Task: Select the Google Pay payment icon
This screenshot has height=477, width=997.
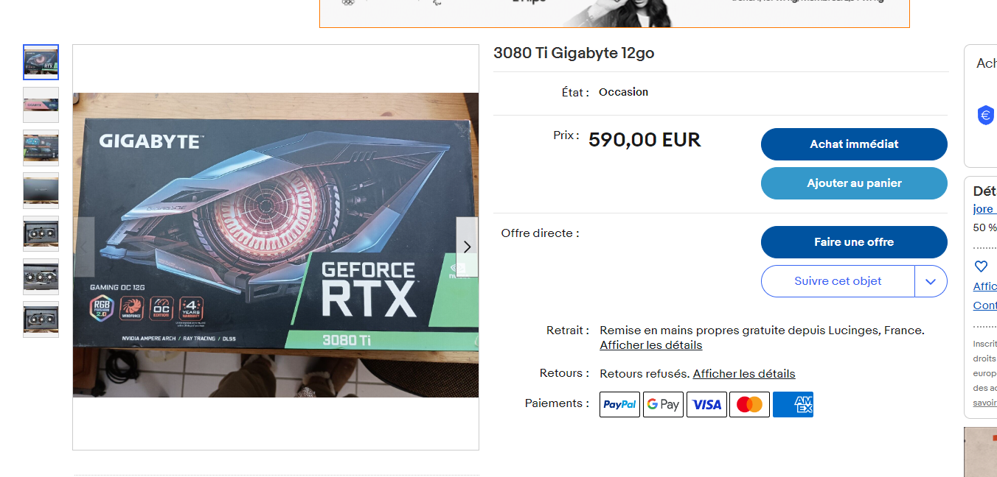Action: (x=663, y=404)
